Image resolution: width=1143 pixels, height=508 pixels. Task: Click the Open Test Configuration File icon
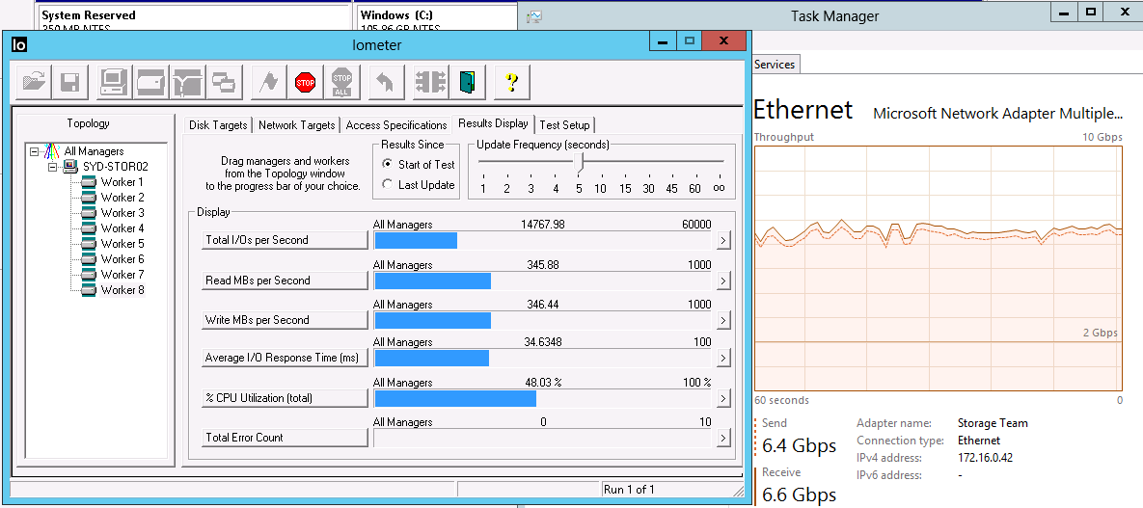[34, 82]
